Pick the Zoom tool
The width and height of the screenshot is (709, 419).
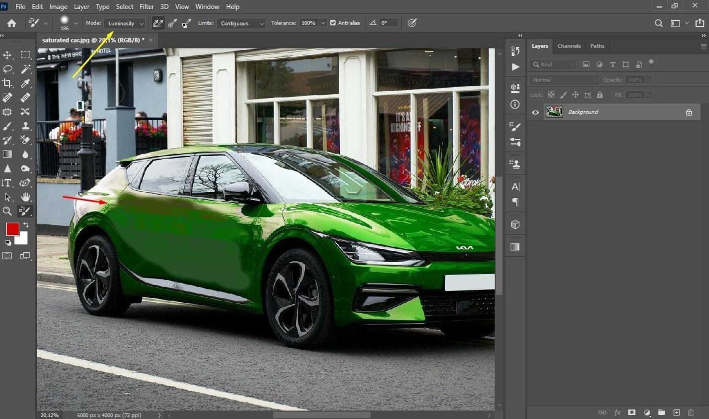pos(7,211)
